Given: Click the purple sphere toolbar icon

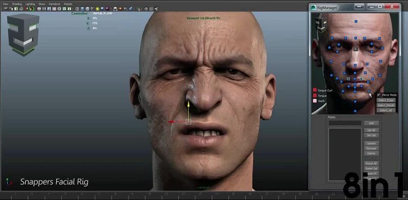Looking at the screenshot, I should (x=107, y=9).
